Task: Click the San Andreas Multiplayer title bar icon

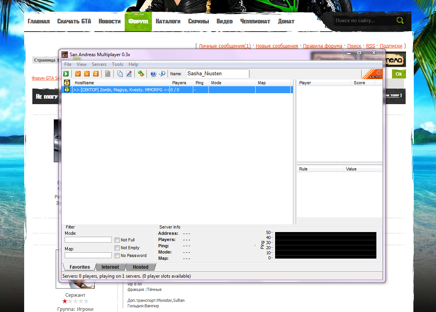Action: click(65, 55)
